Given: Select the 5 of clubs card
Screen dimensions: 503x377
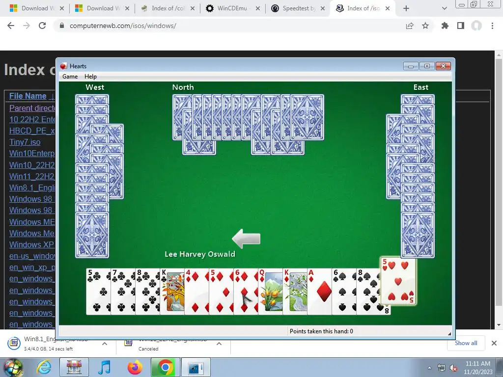Looking at the screenshot, I should pos(98,292).
